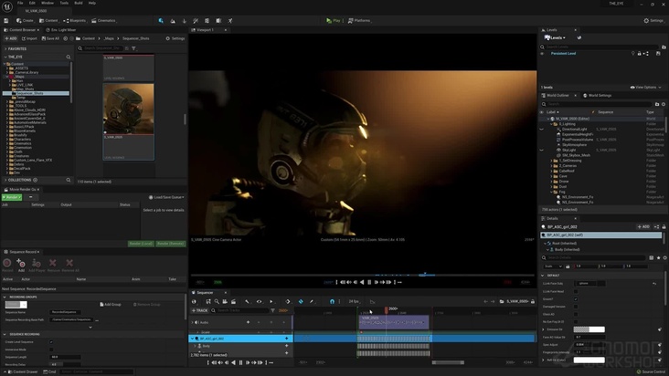
Task: Toggle visibility of Persistent Level
Action: coord(542,54)
